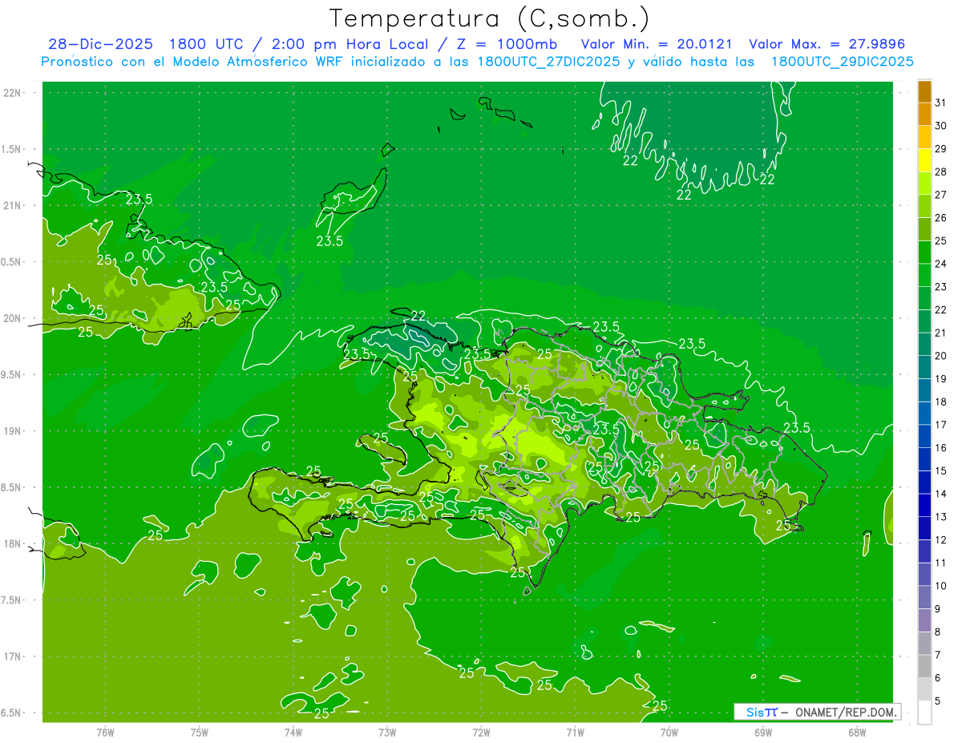
Task: Click the purple legend swatch between 9 and 10
Action: point(924,597)
